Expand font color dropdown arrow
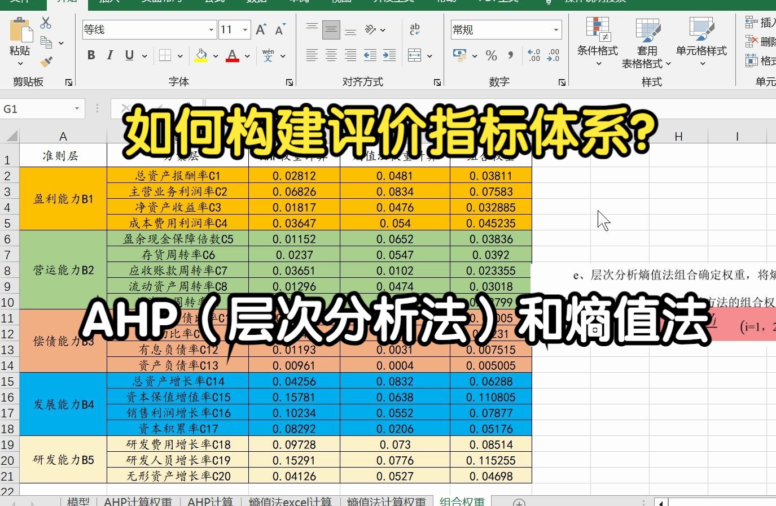 [247, 56]
